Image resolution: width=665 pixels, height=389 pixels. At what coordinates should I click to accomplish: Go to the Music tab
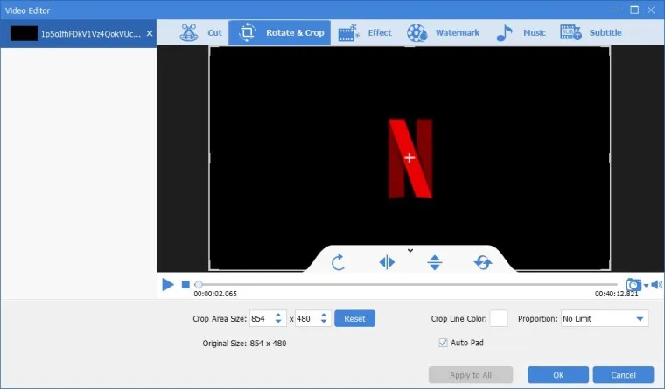(x=521, y=32)
